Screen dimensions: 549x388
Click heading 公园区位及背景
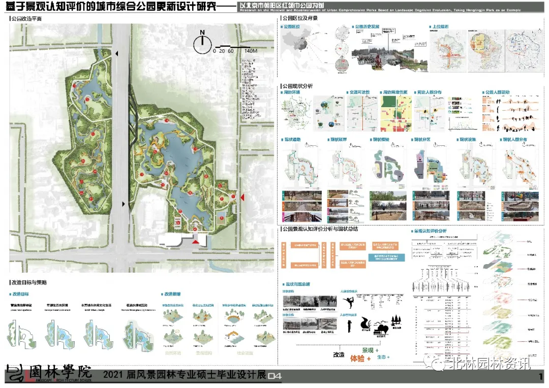(300, 18)
